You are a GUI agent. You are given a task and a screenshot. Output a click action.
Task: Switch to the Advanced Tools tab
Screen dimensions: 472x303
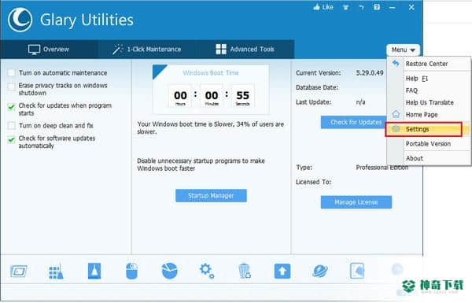[245, 49]
